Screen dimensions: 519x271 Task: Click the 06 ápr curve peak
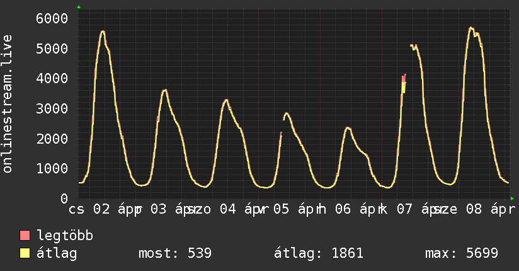click(x=347, y=127)
